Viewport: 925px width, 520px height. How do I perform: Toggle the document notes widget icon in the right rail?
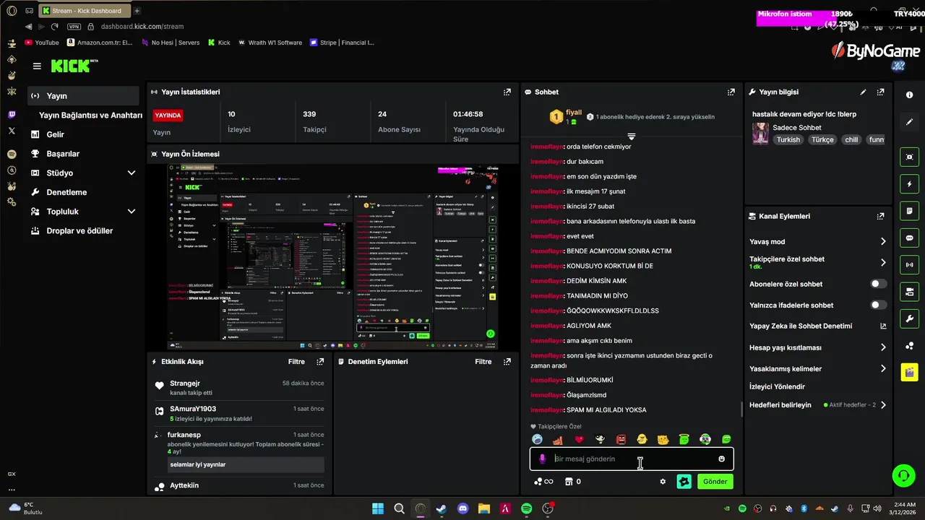pyautogui.click(x=909, y=211)
